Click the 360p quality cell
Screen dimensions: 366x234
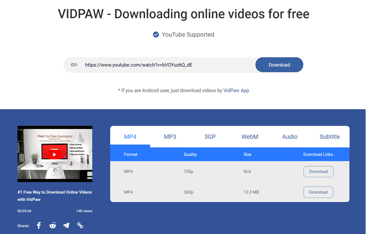point(188,192)
